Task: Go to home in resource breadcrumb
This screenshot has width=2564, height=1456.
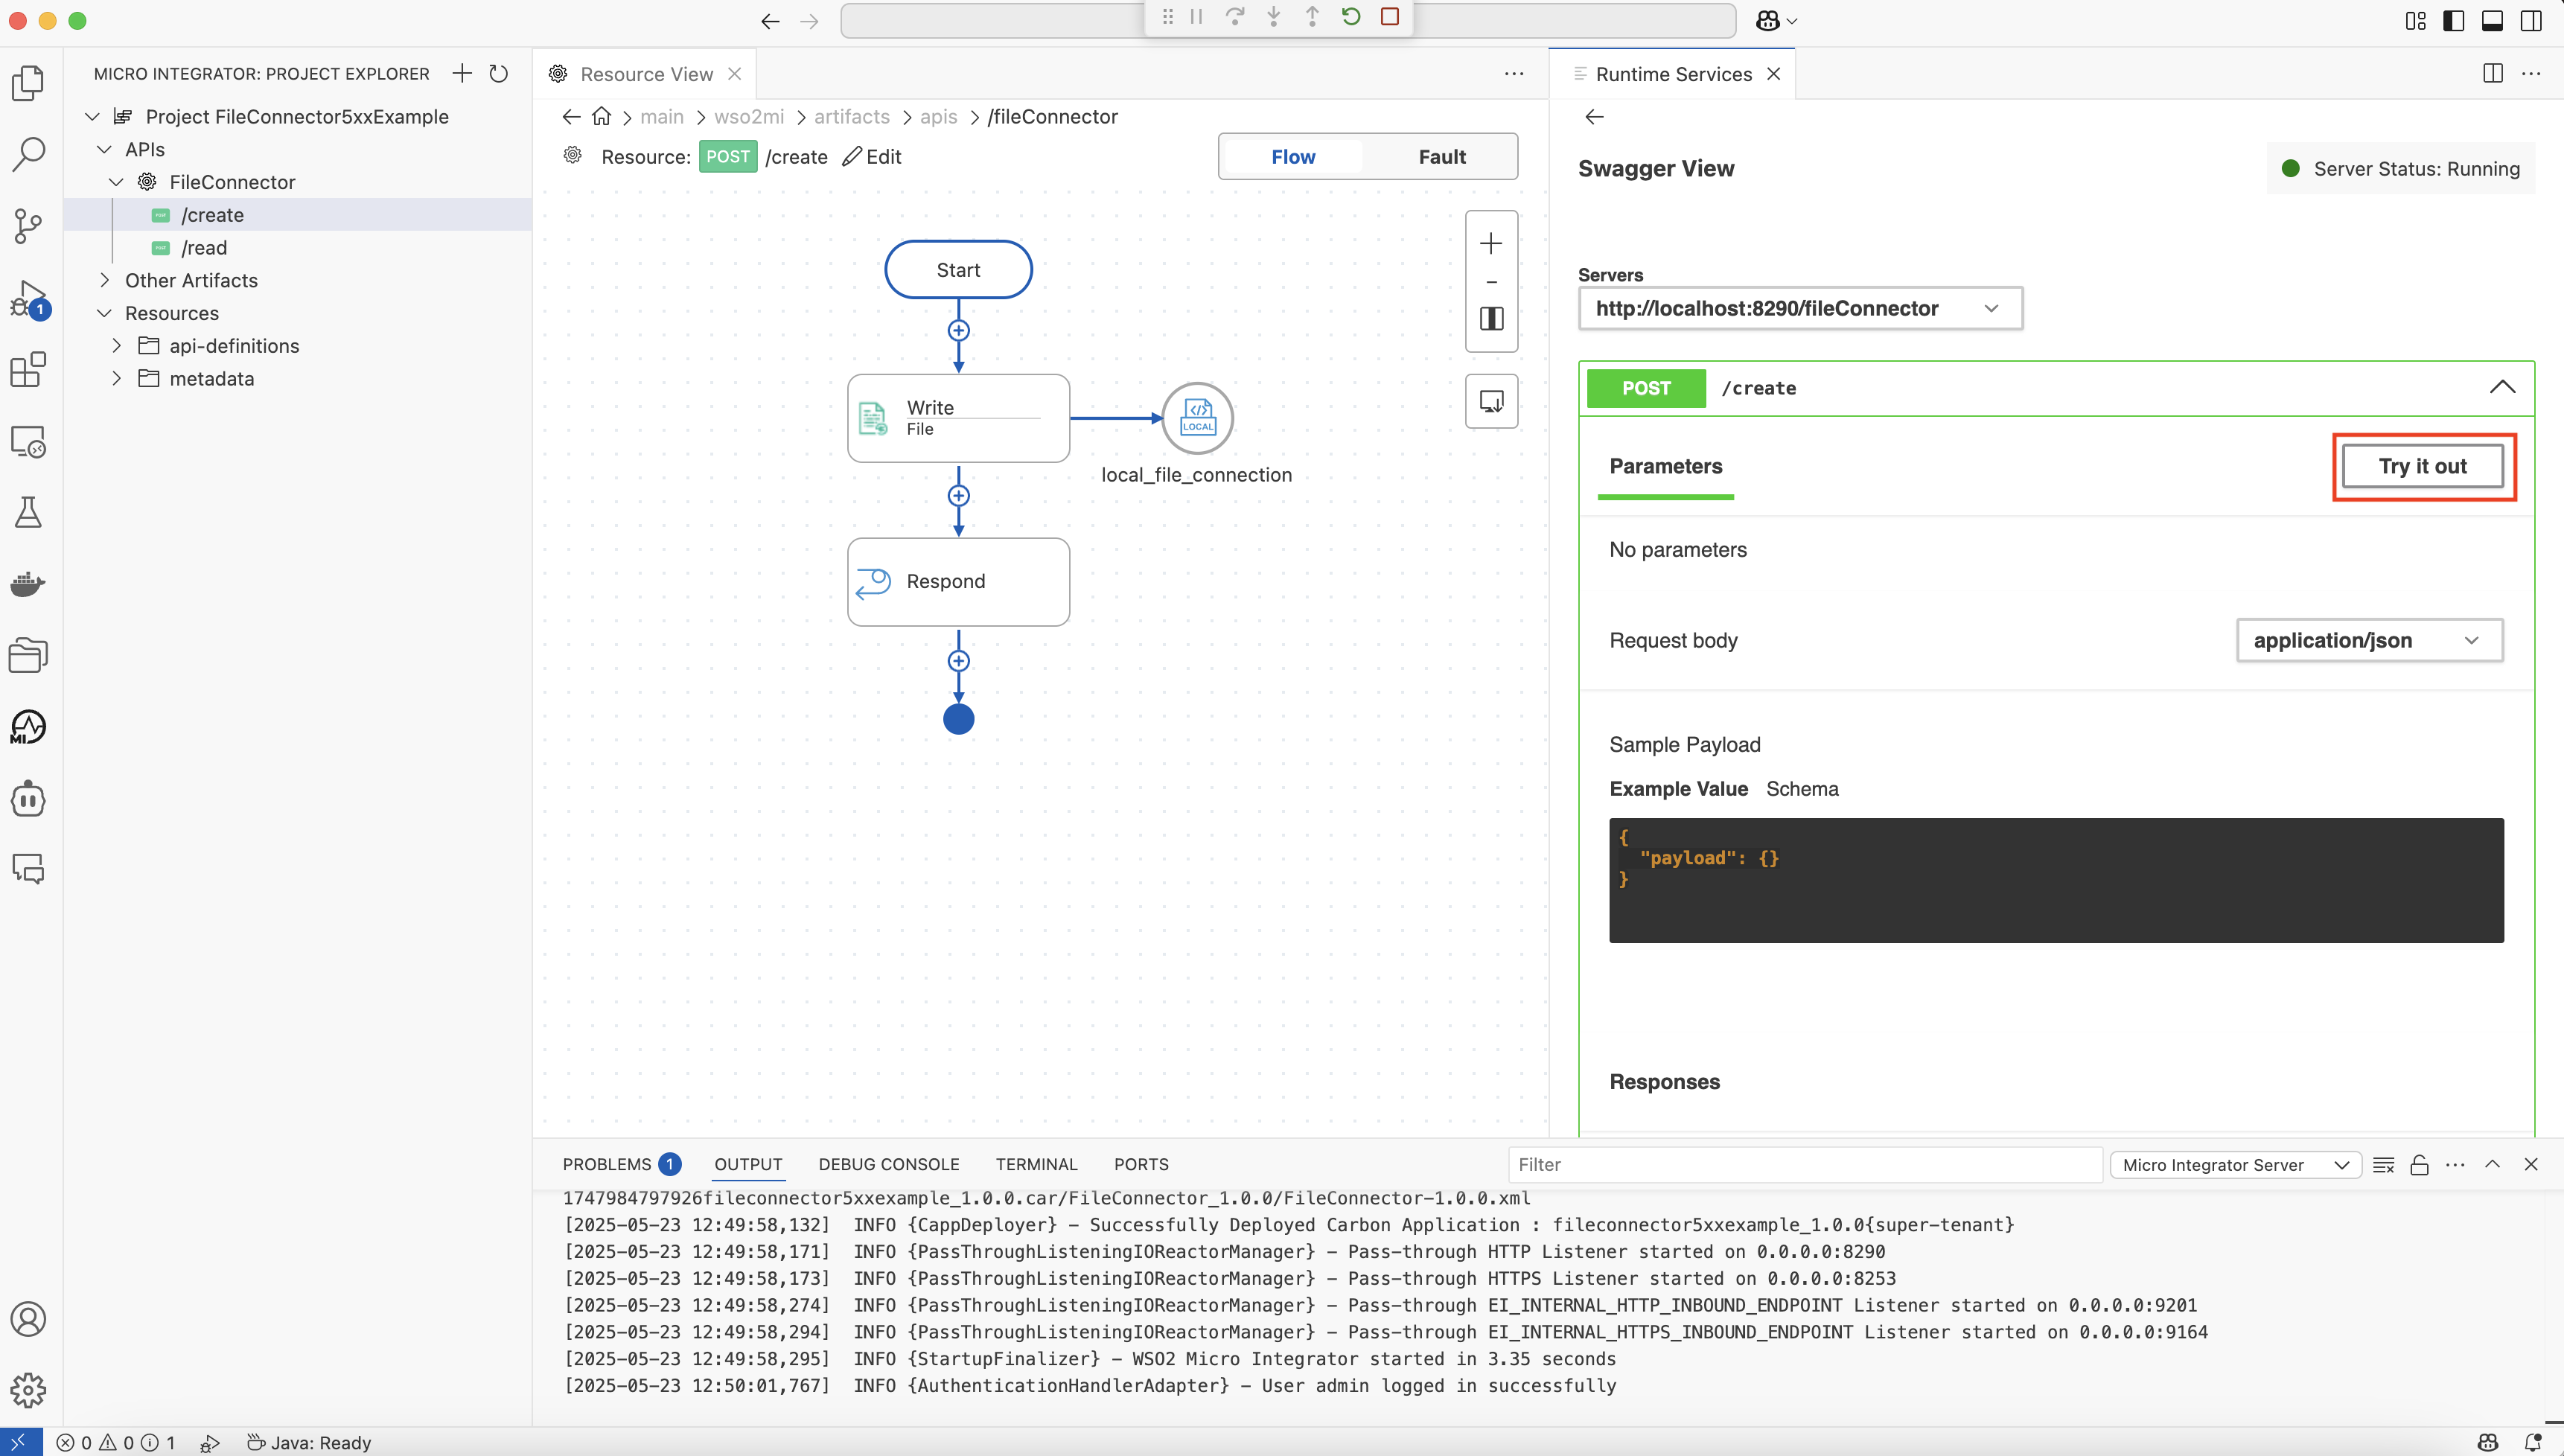Action: (601, 116)
